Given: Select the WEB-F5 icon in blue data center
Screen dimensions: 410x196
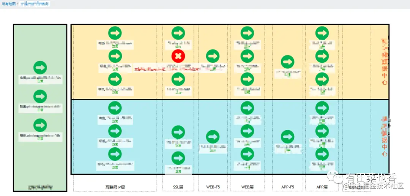Looking at the screenshot, I should coord(213,137).
